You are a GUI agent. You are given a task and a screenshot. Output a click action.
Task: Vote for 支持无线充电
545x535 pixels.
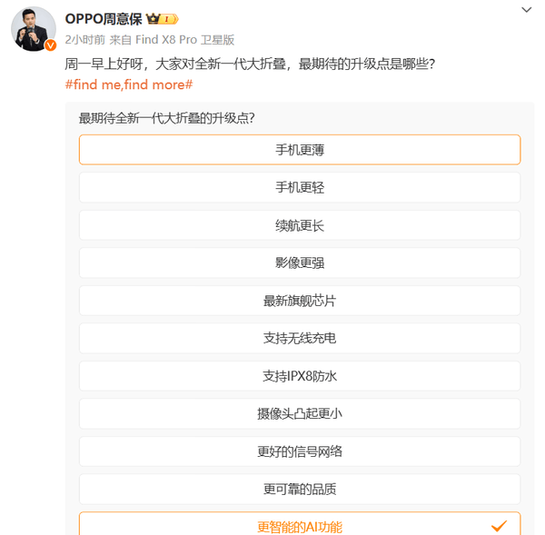click(300, 338)
